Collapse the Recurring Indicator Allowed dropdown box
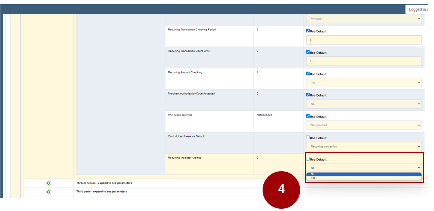Image resolution: width=434 pixels, height=211 pixels. point(363,168)
